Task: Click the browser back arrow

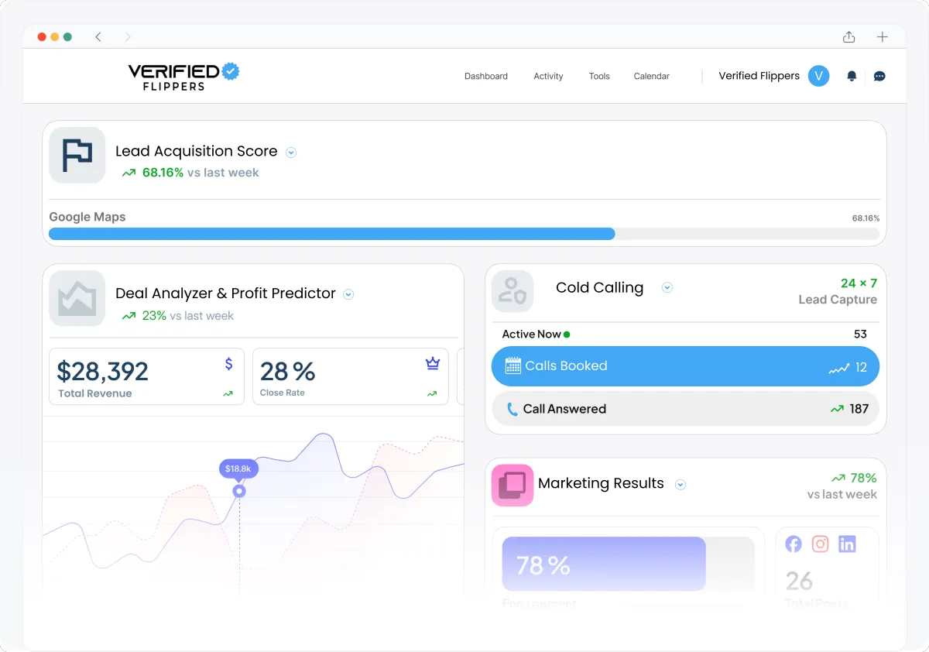Action: click(x=98, y=36)
